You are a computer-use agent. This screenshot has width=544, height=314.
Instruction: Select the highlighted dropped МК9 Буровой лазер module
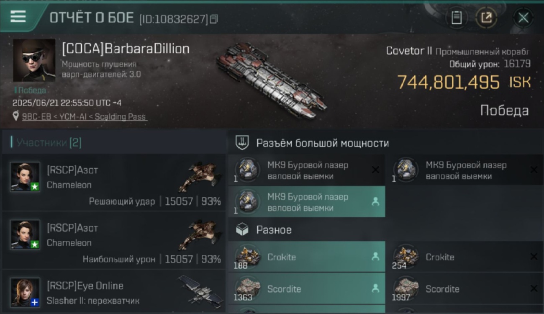click(306, 202)
